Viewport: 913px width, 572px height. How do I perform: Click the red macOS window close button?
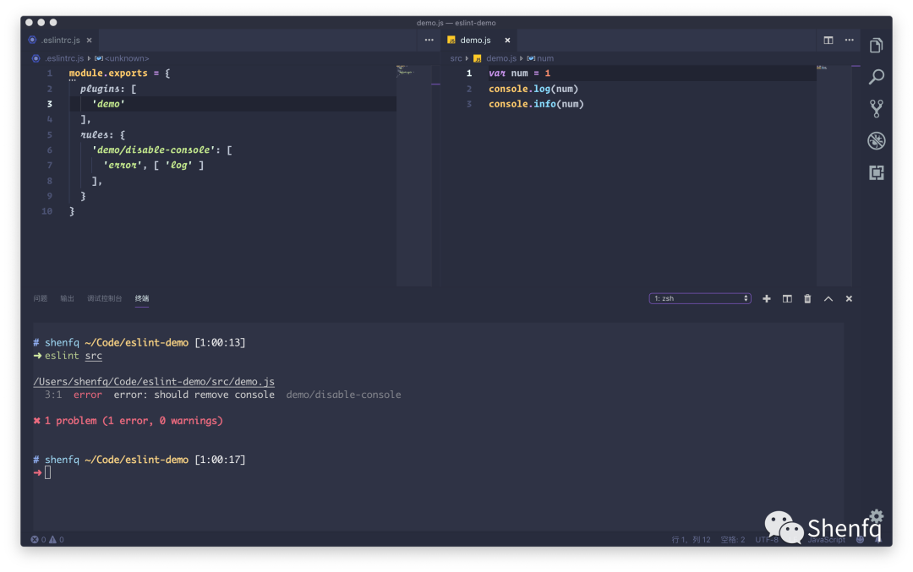tap(29, 22)
